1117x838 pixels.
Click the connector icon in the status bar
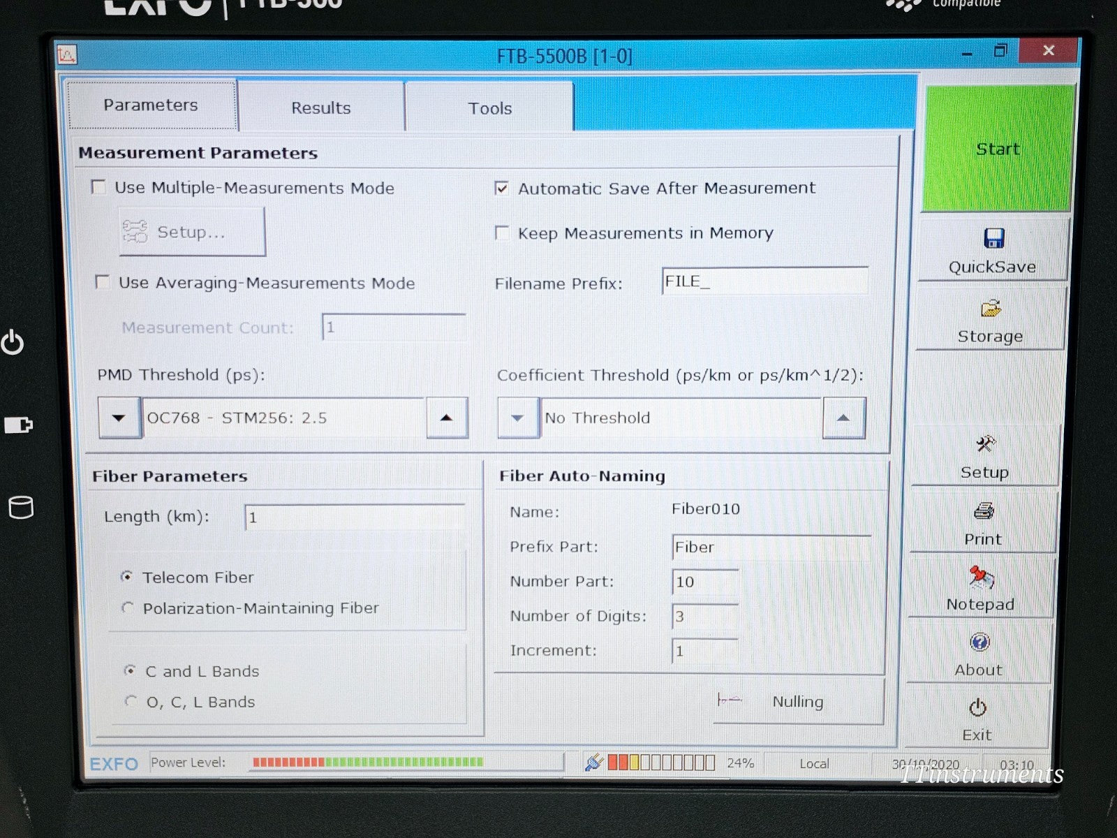coord(594,762)
